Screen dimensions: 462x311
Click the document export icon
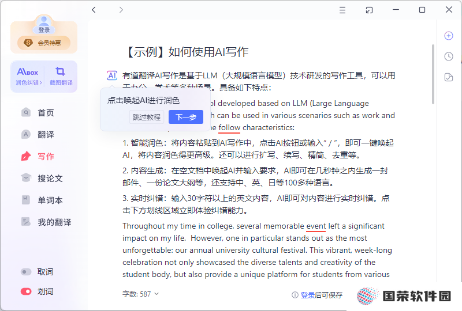point(449,77)
